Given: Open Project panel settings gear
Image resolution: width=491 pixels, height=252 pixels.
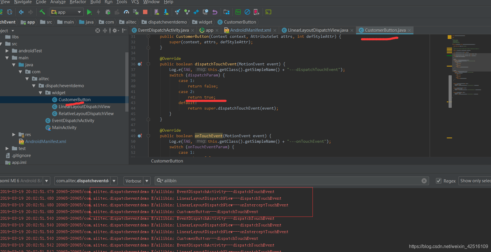Looking at the screenshot, I should (115, 31).
